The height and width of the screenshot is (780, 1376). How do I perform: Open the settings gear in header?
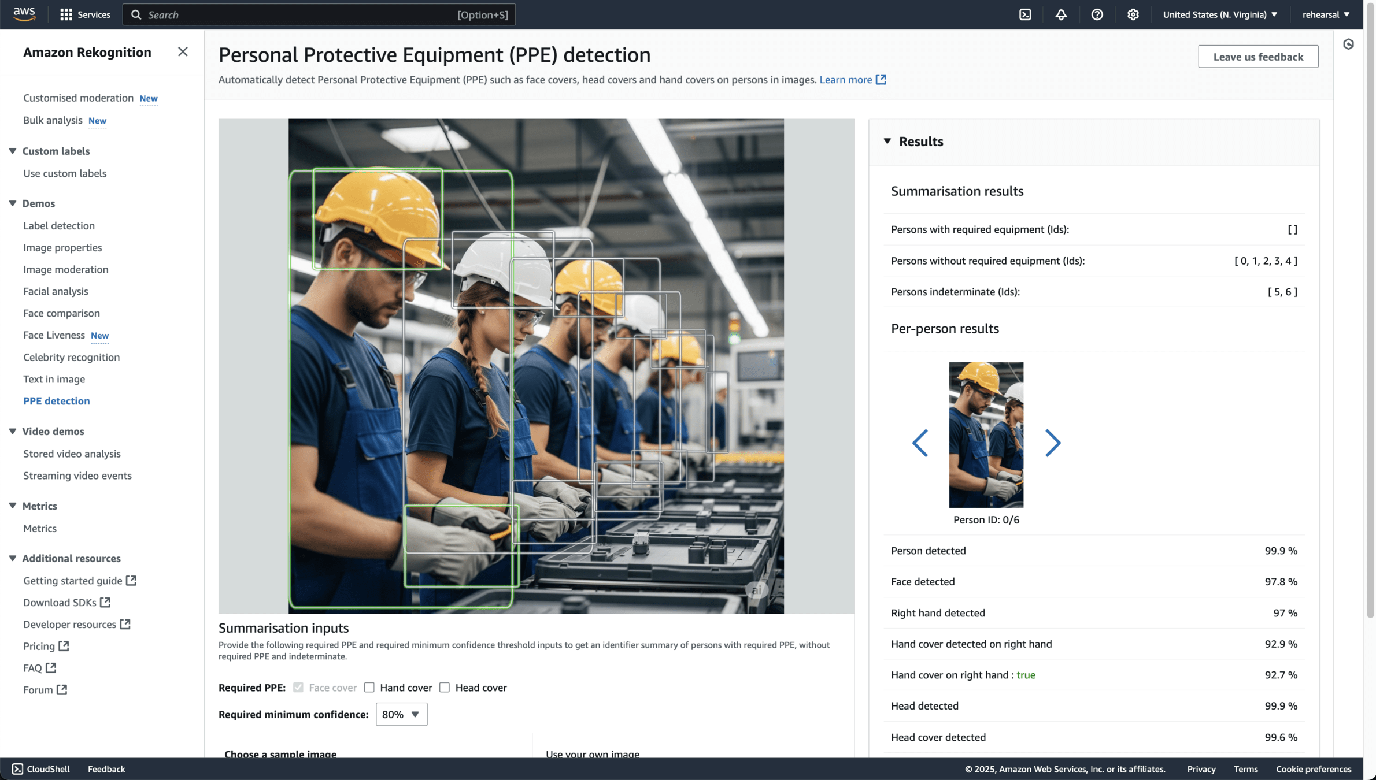click(x=1132, y=14)
